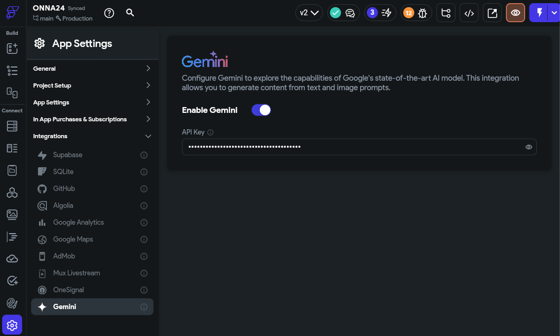Image resolution: width=560 pixels, height=336 pixels.
Task: Click info icon next to Algolia
Action: pos(144,206)
